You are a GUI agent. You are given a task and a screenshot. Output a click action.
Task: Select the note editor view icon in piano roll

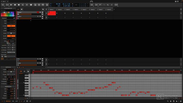click(x=21, y=71)
